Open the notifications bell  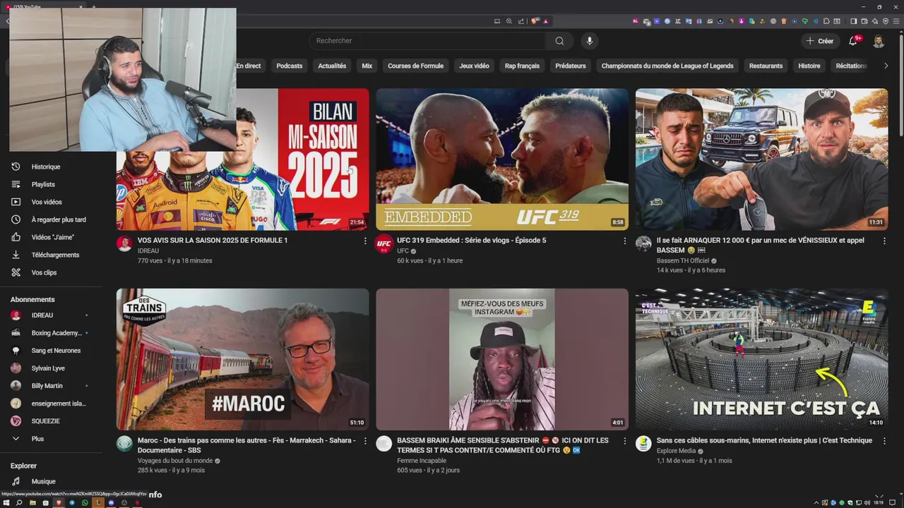853,41
